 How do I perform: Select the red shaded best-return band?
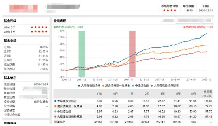click(x=133, y=54)
